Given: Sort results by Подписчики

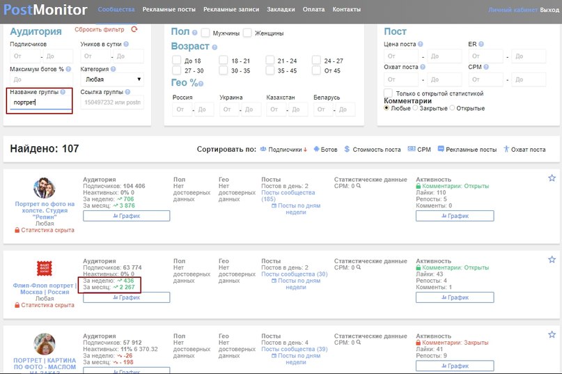Looking at the screenshot, I should point(283,150).
